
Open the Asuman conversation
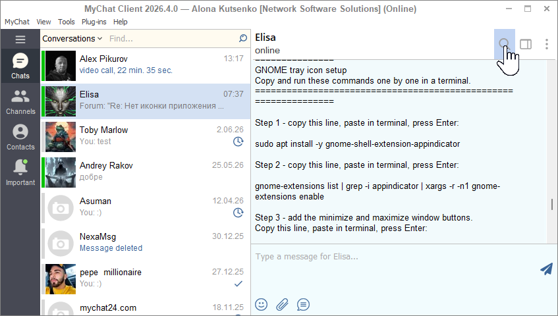(146, 208)
